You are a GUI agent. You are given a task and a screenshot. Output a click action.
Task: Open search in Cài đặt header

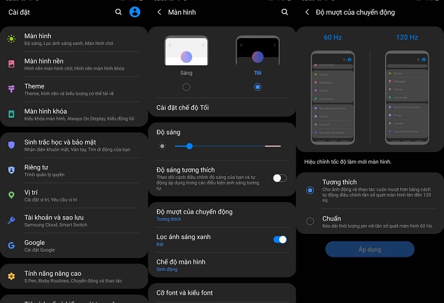119,12
